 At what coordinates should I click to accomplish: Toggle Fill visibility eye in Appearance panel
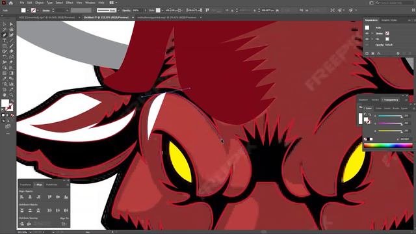[x=367, y=39]
